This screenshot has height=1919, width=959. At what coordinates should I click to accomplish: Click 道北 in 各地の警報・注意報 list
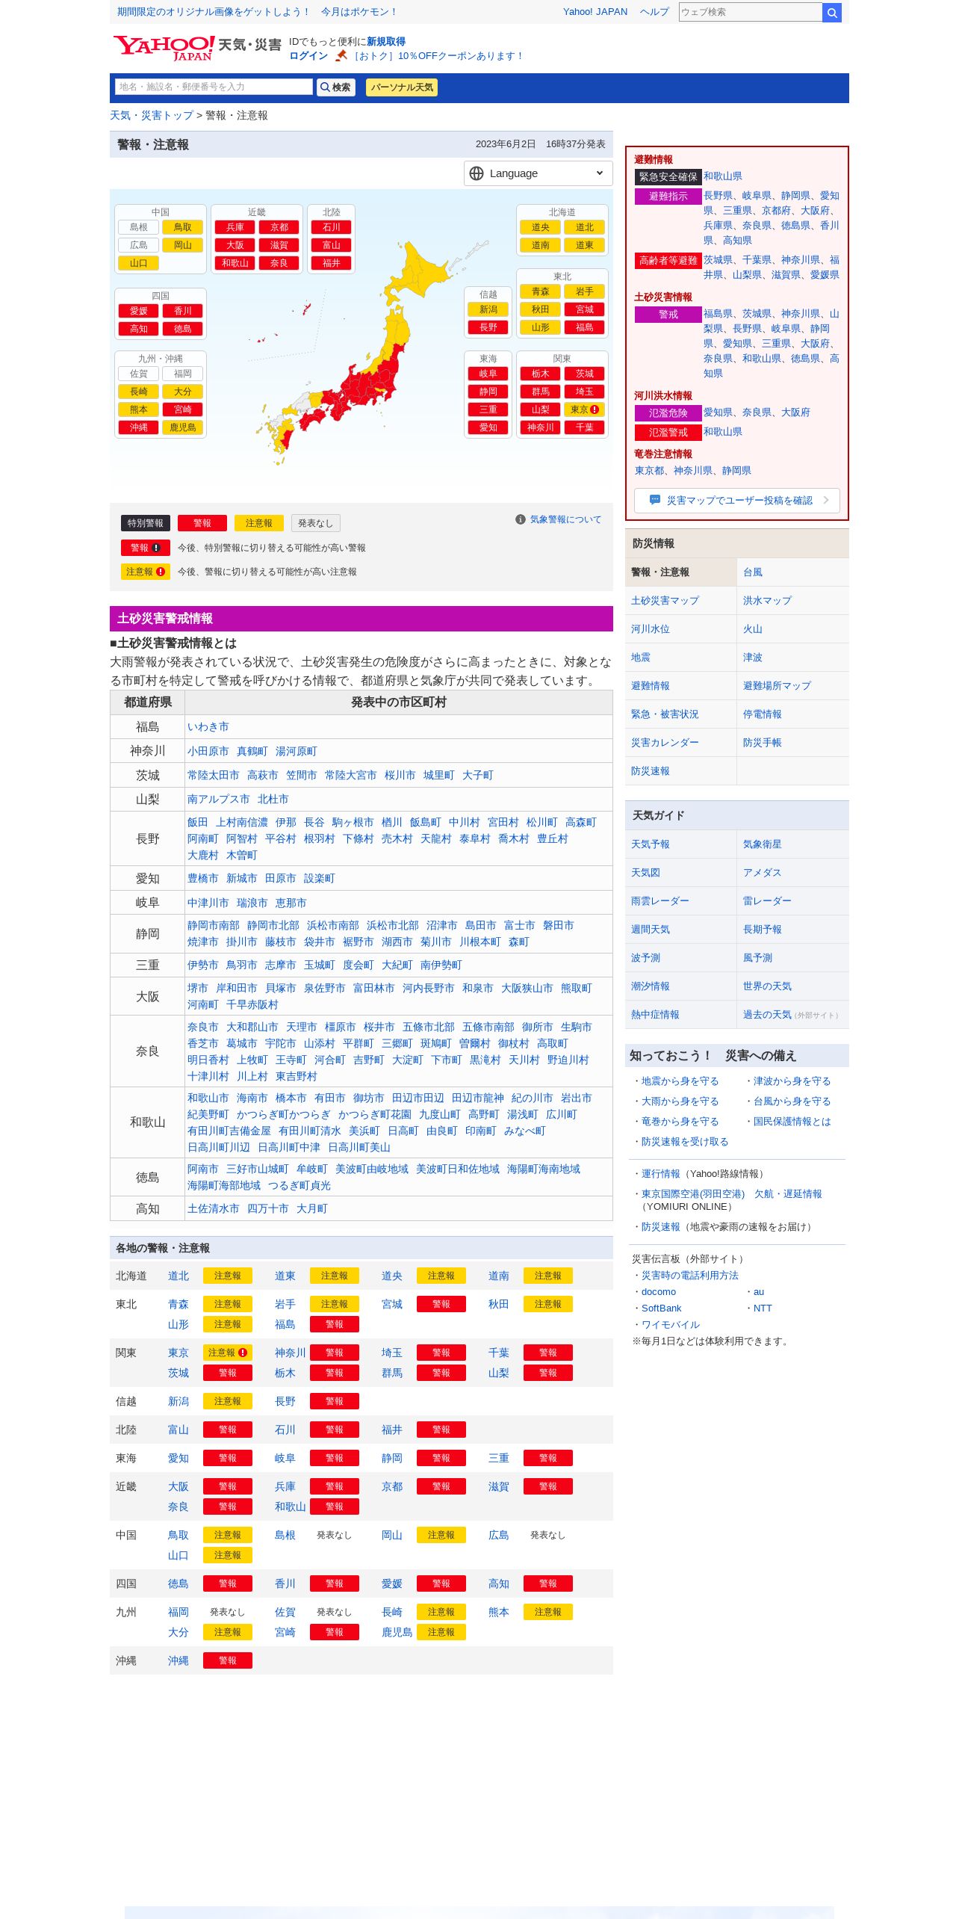click(179, 1276)
